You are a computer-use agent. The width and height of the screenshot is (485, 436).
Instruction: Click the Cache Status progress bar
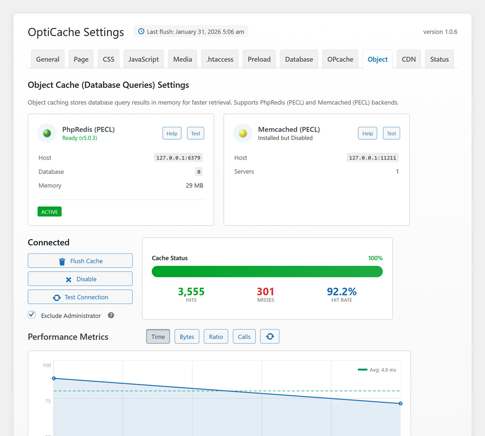coord(267,272)
